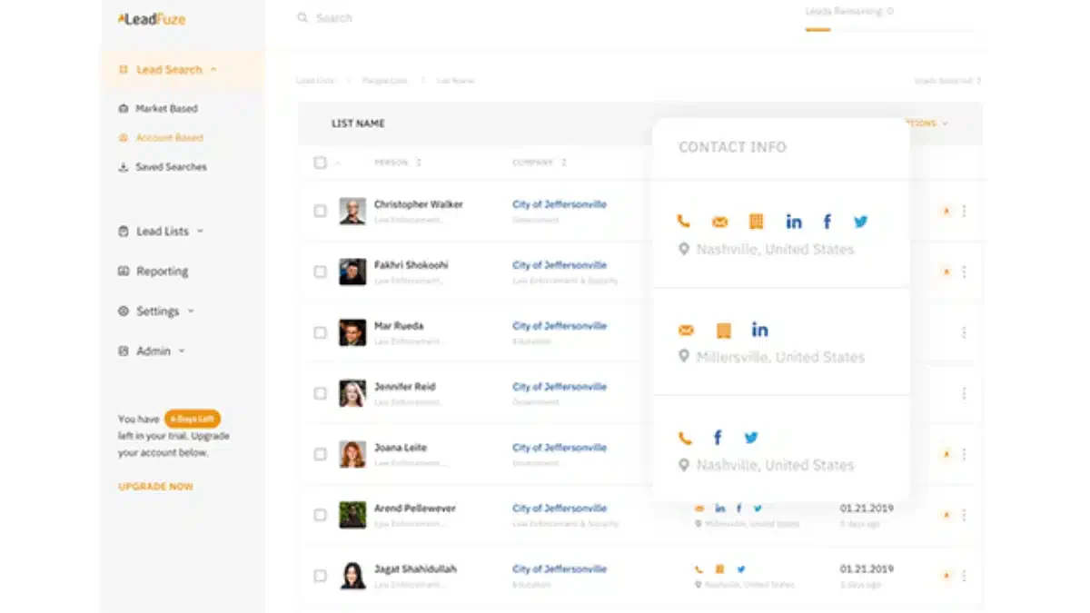This screenshot has height=613, width=1090.
Task: Tick the checkbox for Christopher Walker
Action: click(x=320, y=211)
